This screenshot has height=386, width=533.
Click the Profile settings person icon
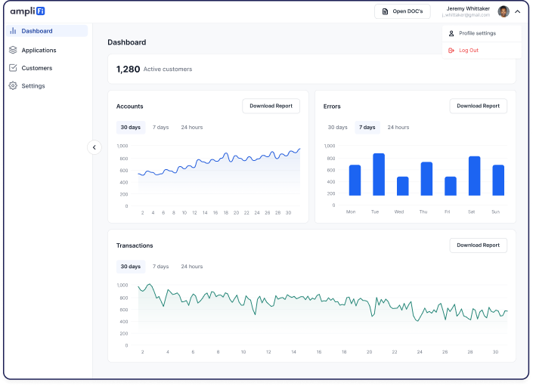[451, 33]
